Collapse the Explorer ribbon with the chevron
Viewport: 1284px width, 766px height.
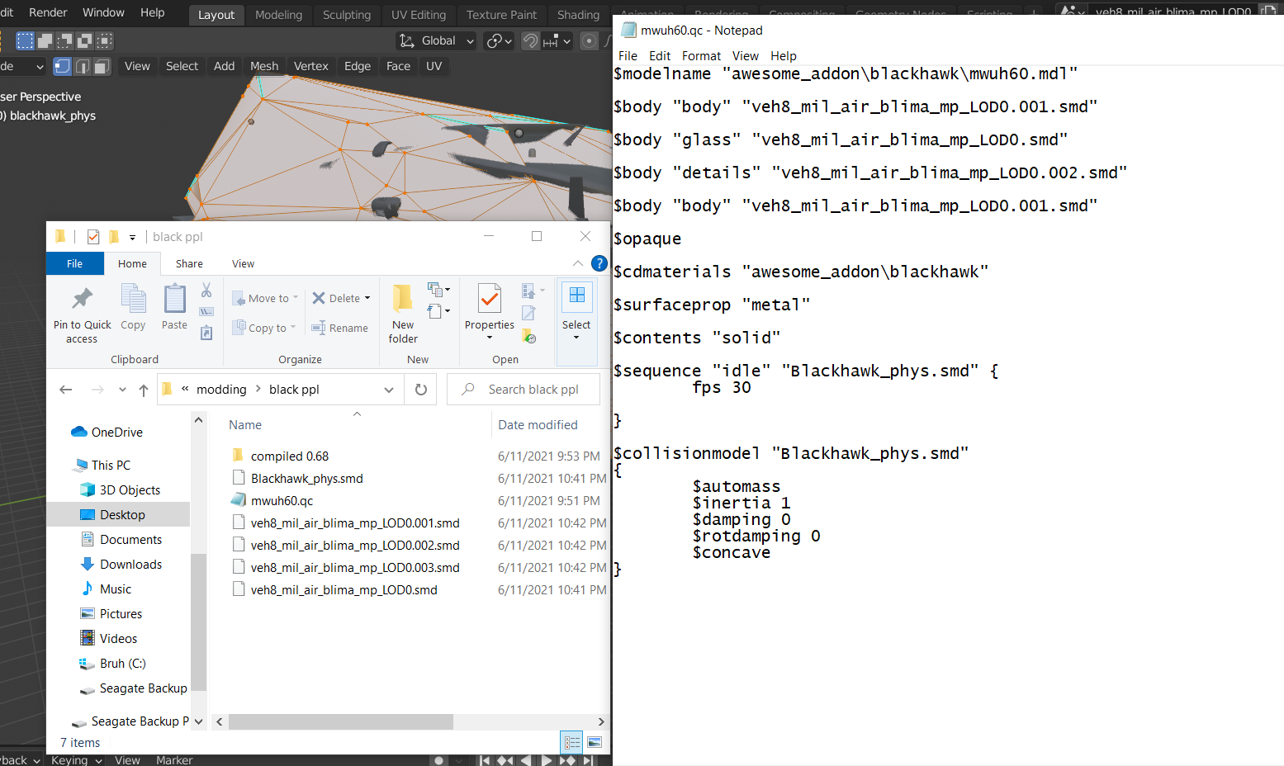click(578, 263)
